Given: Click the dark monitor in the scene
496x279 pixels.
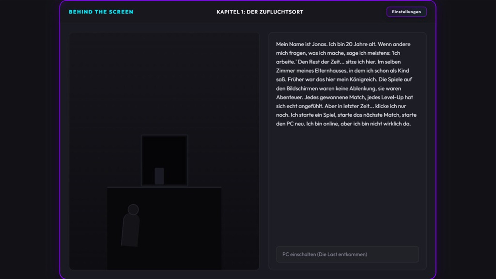Looking at the screenshot, I should pos(164,160).
